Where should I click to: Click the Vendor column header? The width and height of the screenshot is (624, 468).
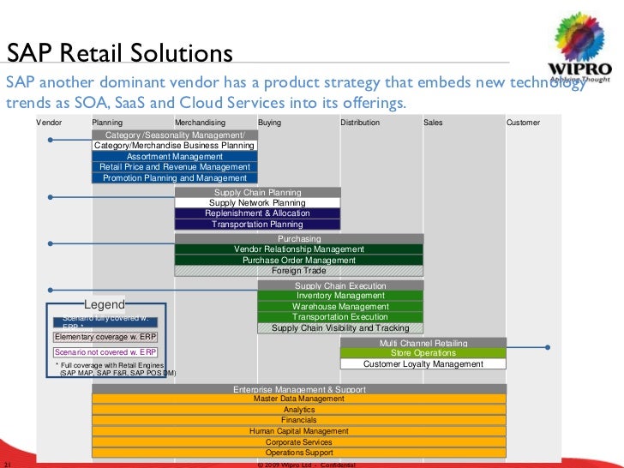point(49,123)
